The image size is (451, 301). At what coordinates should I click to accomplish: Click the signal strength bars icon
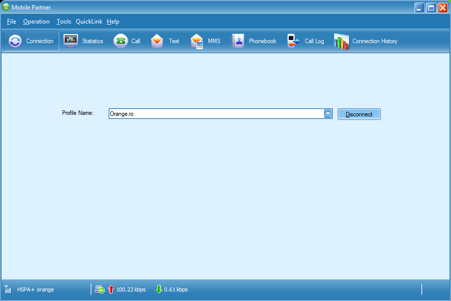click(x=8, y=289)
